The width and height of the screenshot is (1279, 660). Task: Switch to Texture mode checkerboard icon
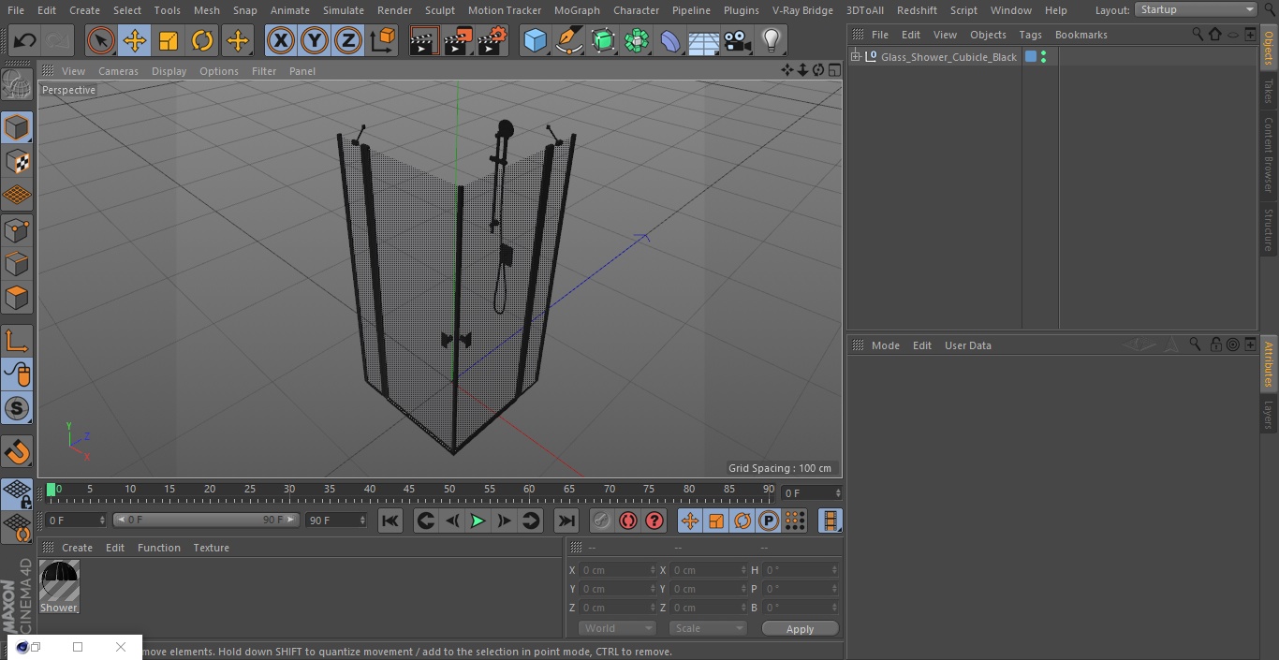point(17,162)
